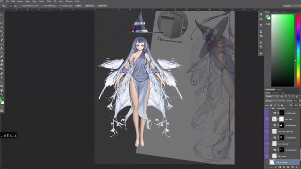Switch to the Paths tab
Image resolution: width=301 pixels, height=169 pixels.
[x=283, y=93]
